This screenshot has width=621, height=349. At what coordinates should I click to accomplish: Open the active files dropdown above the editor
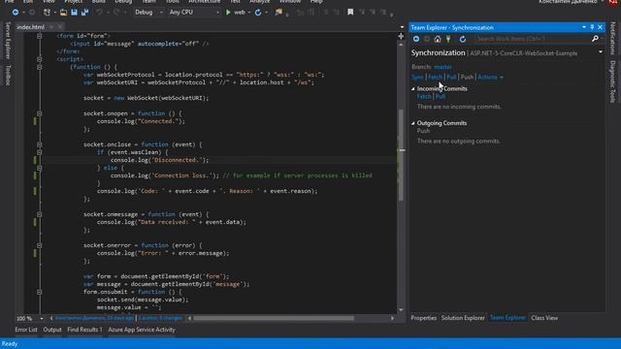coord(402,27)
